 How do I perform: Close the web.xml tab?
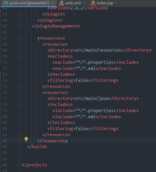pyautogui.click(x=84, y=3)
